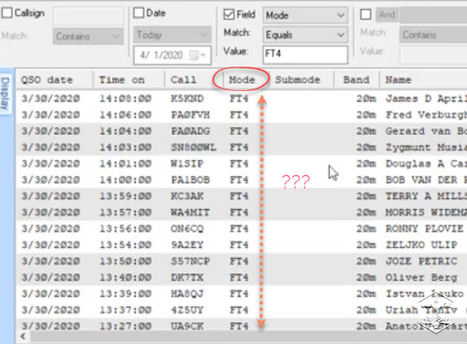This screenshot has width=467, height=344.
Task: Select the W1SIP QSO entry
Action: coord(242,163)
